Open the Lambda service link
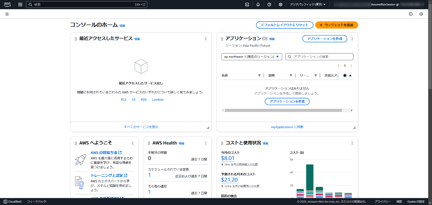432x205 pixels. click(x=158, y=100)
